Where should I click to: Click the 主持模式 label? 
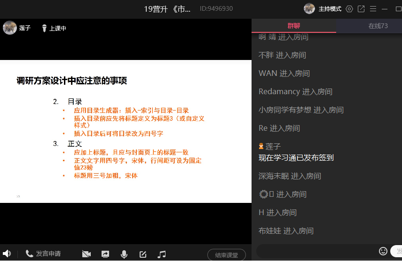330,9
